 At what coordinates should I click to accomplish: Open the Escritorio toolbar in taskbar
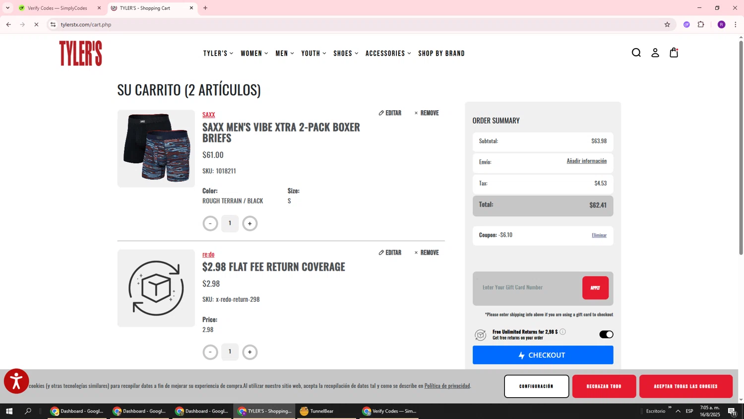click(x=655, y=411)
